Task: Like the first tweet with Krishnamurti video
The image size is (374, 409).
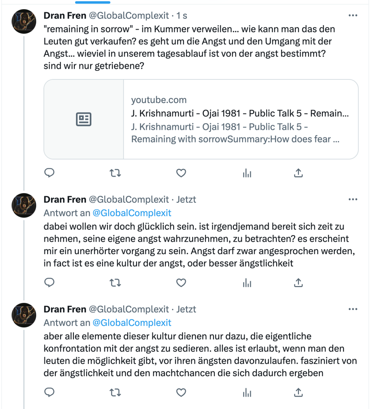Action: coord(181,173)
